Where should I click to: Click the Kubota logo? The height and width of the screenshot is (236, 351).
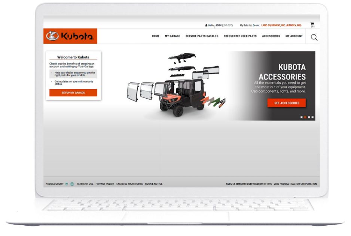click(70, 36)
